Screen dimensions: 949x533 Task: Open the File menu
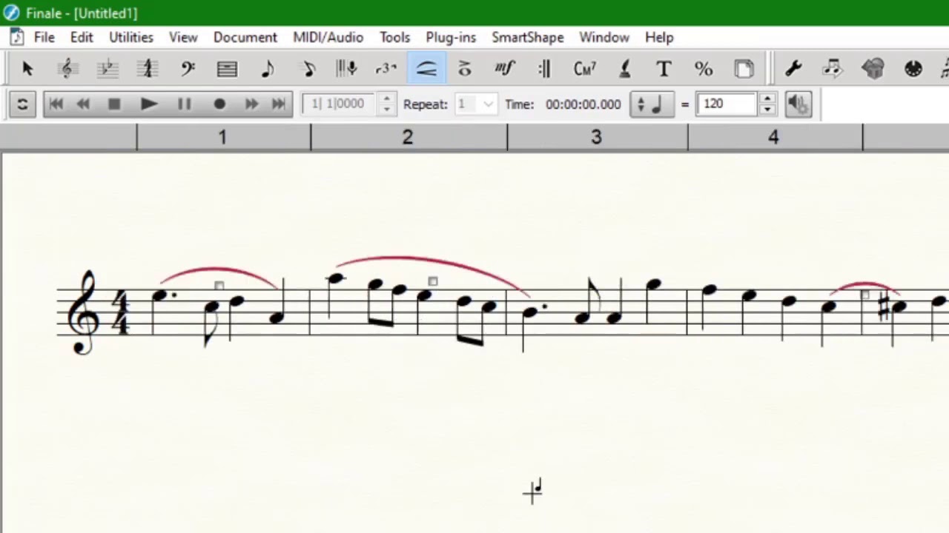pyautogui.click(x=44, y=37)
